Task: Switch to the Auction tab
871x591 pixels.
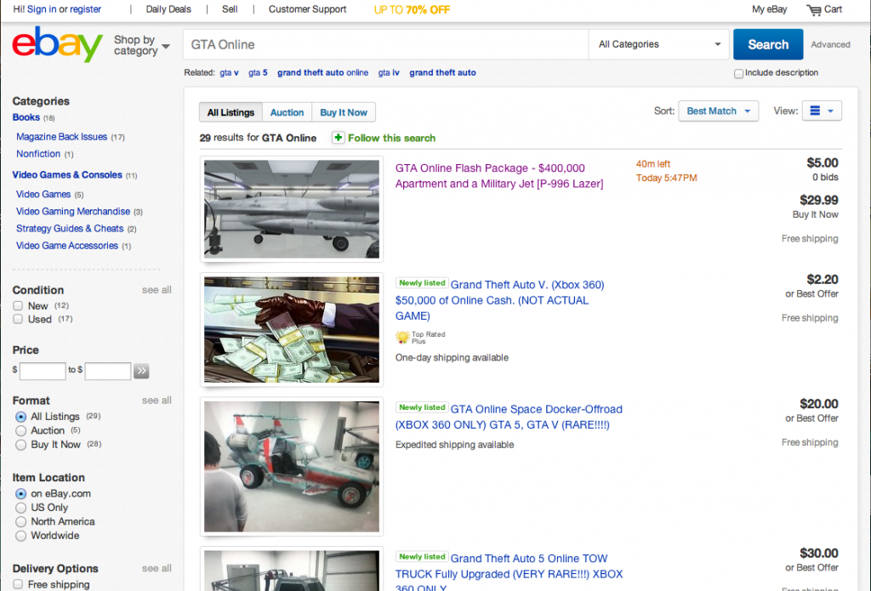Action: pyautogui.click(x=287, y=111)
